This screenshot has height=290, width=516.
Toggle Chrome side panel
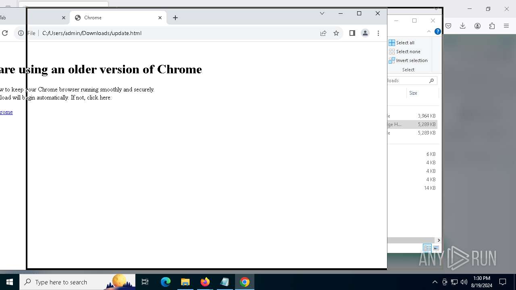pyautogui.click(x=352, y=33)
